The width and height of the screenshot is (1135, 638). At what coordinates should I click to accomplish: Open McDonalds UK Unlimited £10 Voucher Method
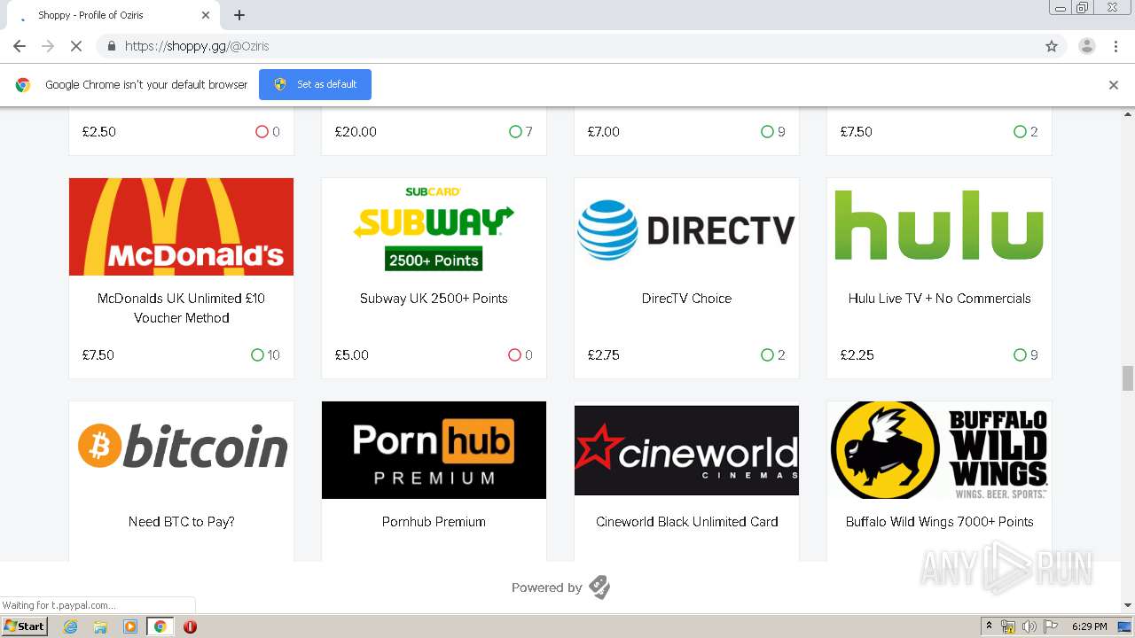coord(181,308)
